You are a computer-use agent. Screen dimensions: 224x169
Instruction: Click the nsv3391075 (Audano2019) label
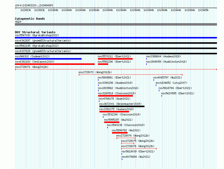(x=117, y=109)
